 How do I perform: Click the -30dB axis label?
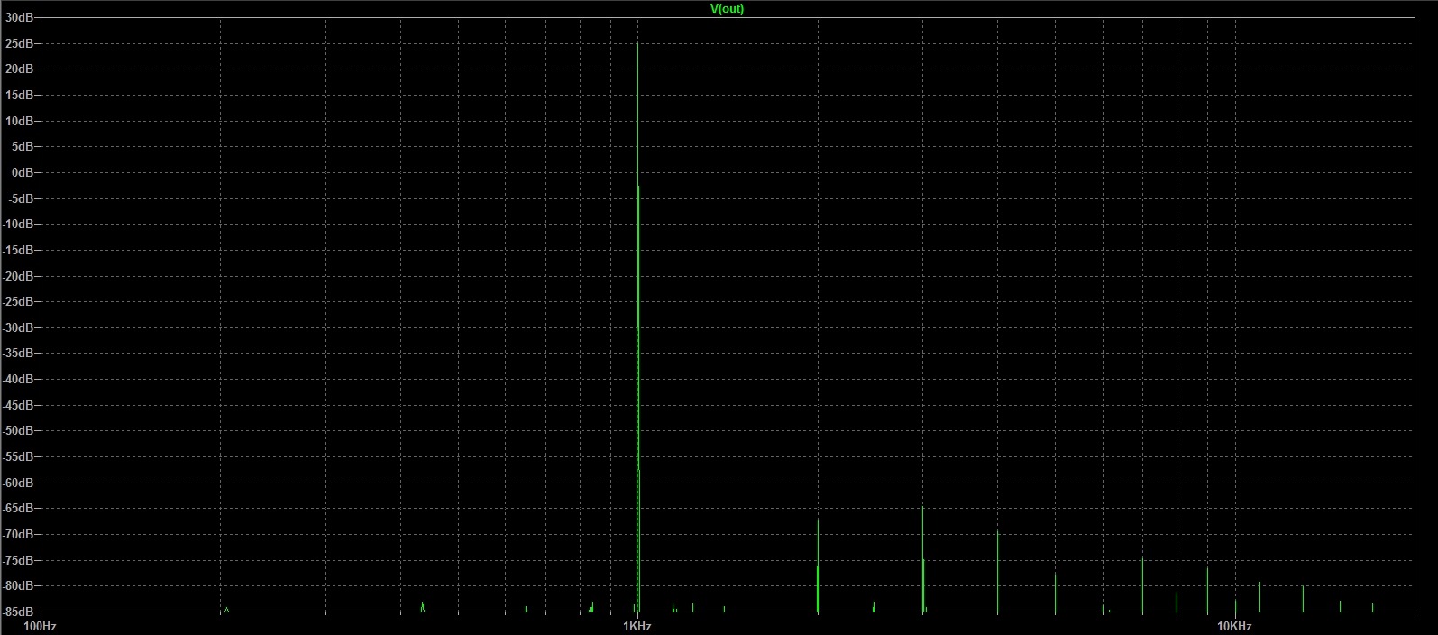[19, 327]
